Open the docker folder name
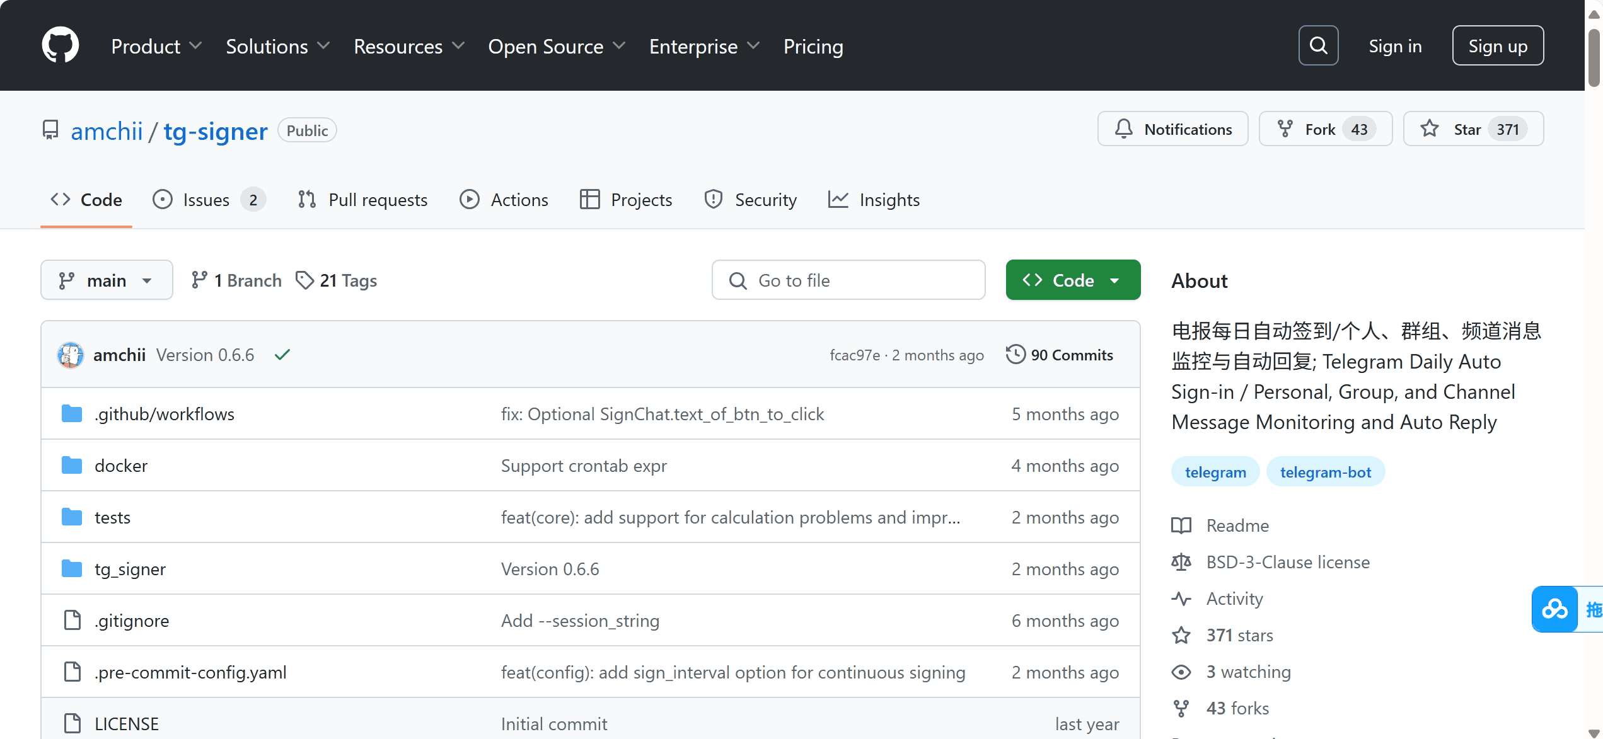Screen dimensions: 1603x739 pos(121,466)
